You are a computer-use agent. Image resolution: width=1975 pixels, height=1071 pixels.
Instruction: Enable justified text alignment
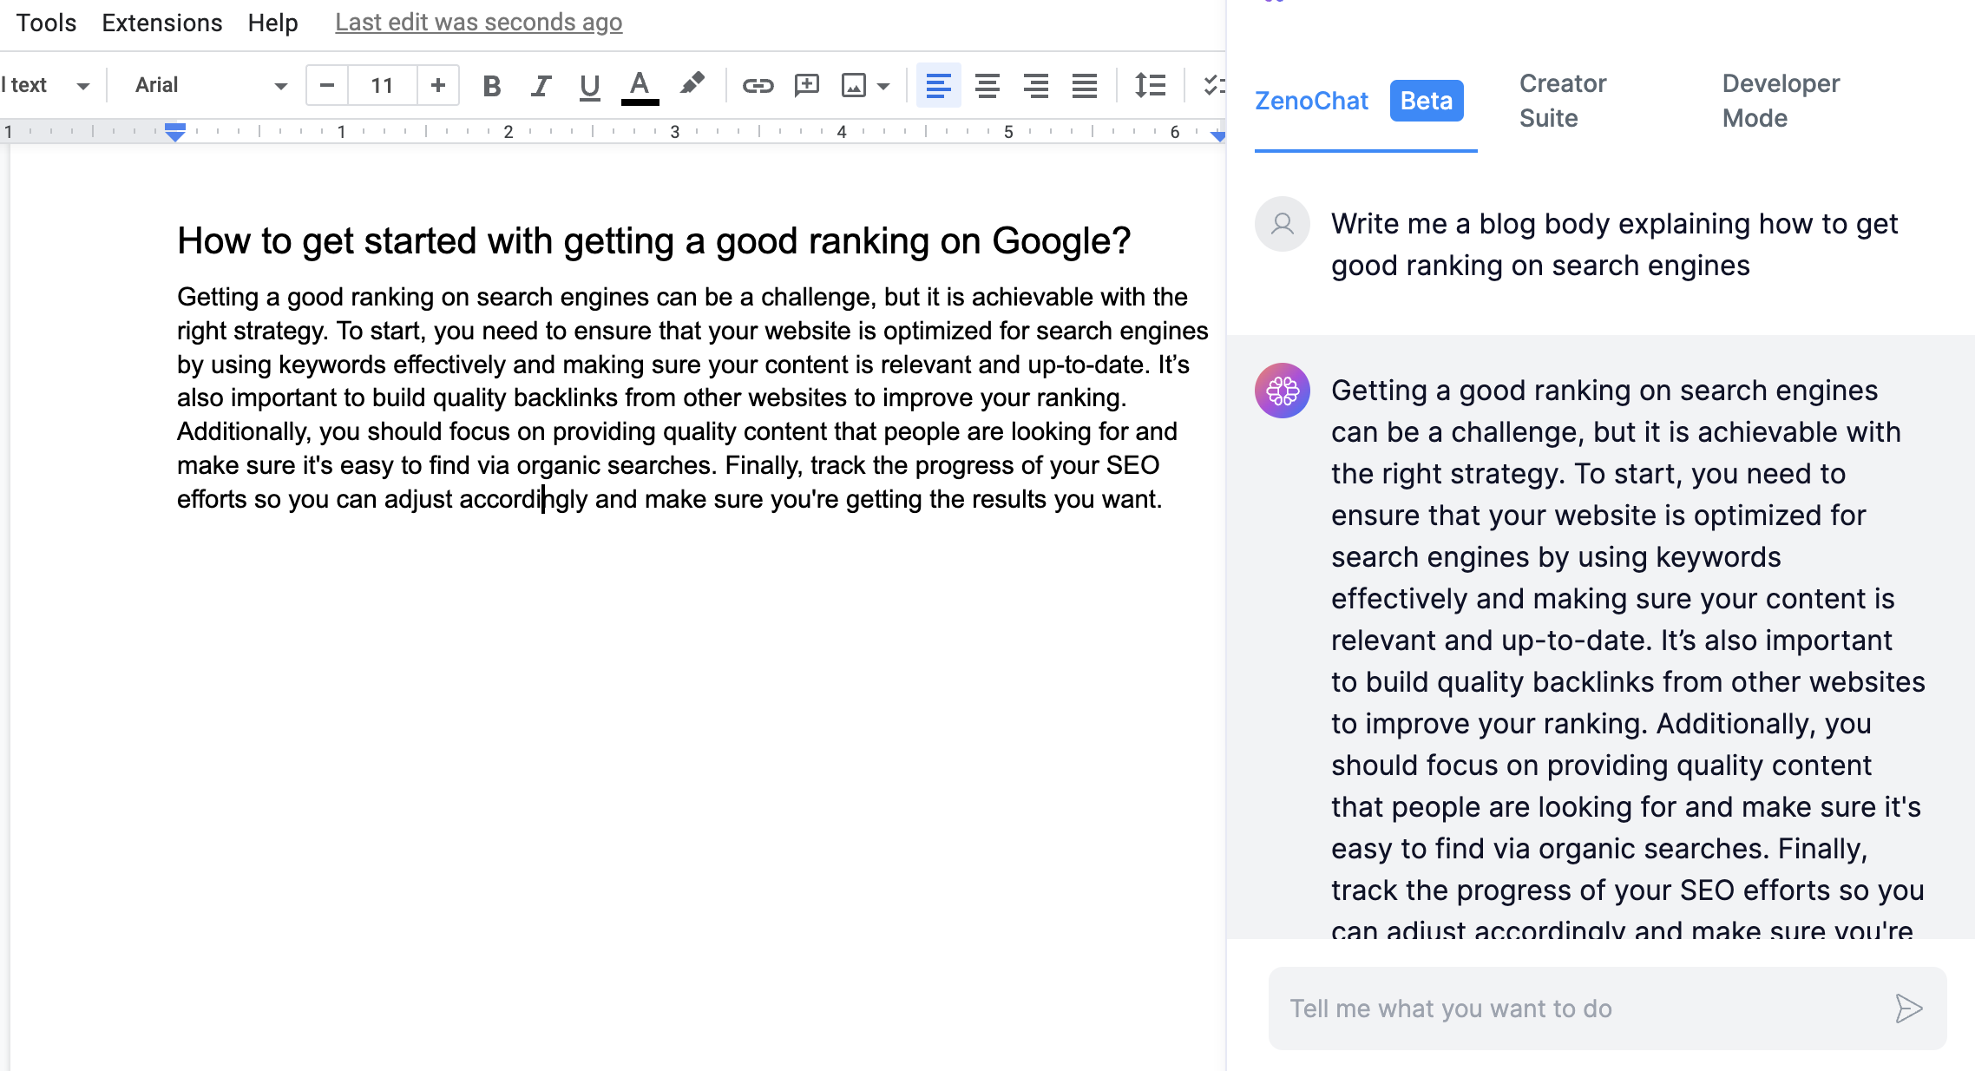(1085, 85)
